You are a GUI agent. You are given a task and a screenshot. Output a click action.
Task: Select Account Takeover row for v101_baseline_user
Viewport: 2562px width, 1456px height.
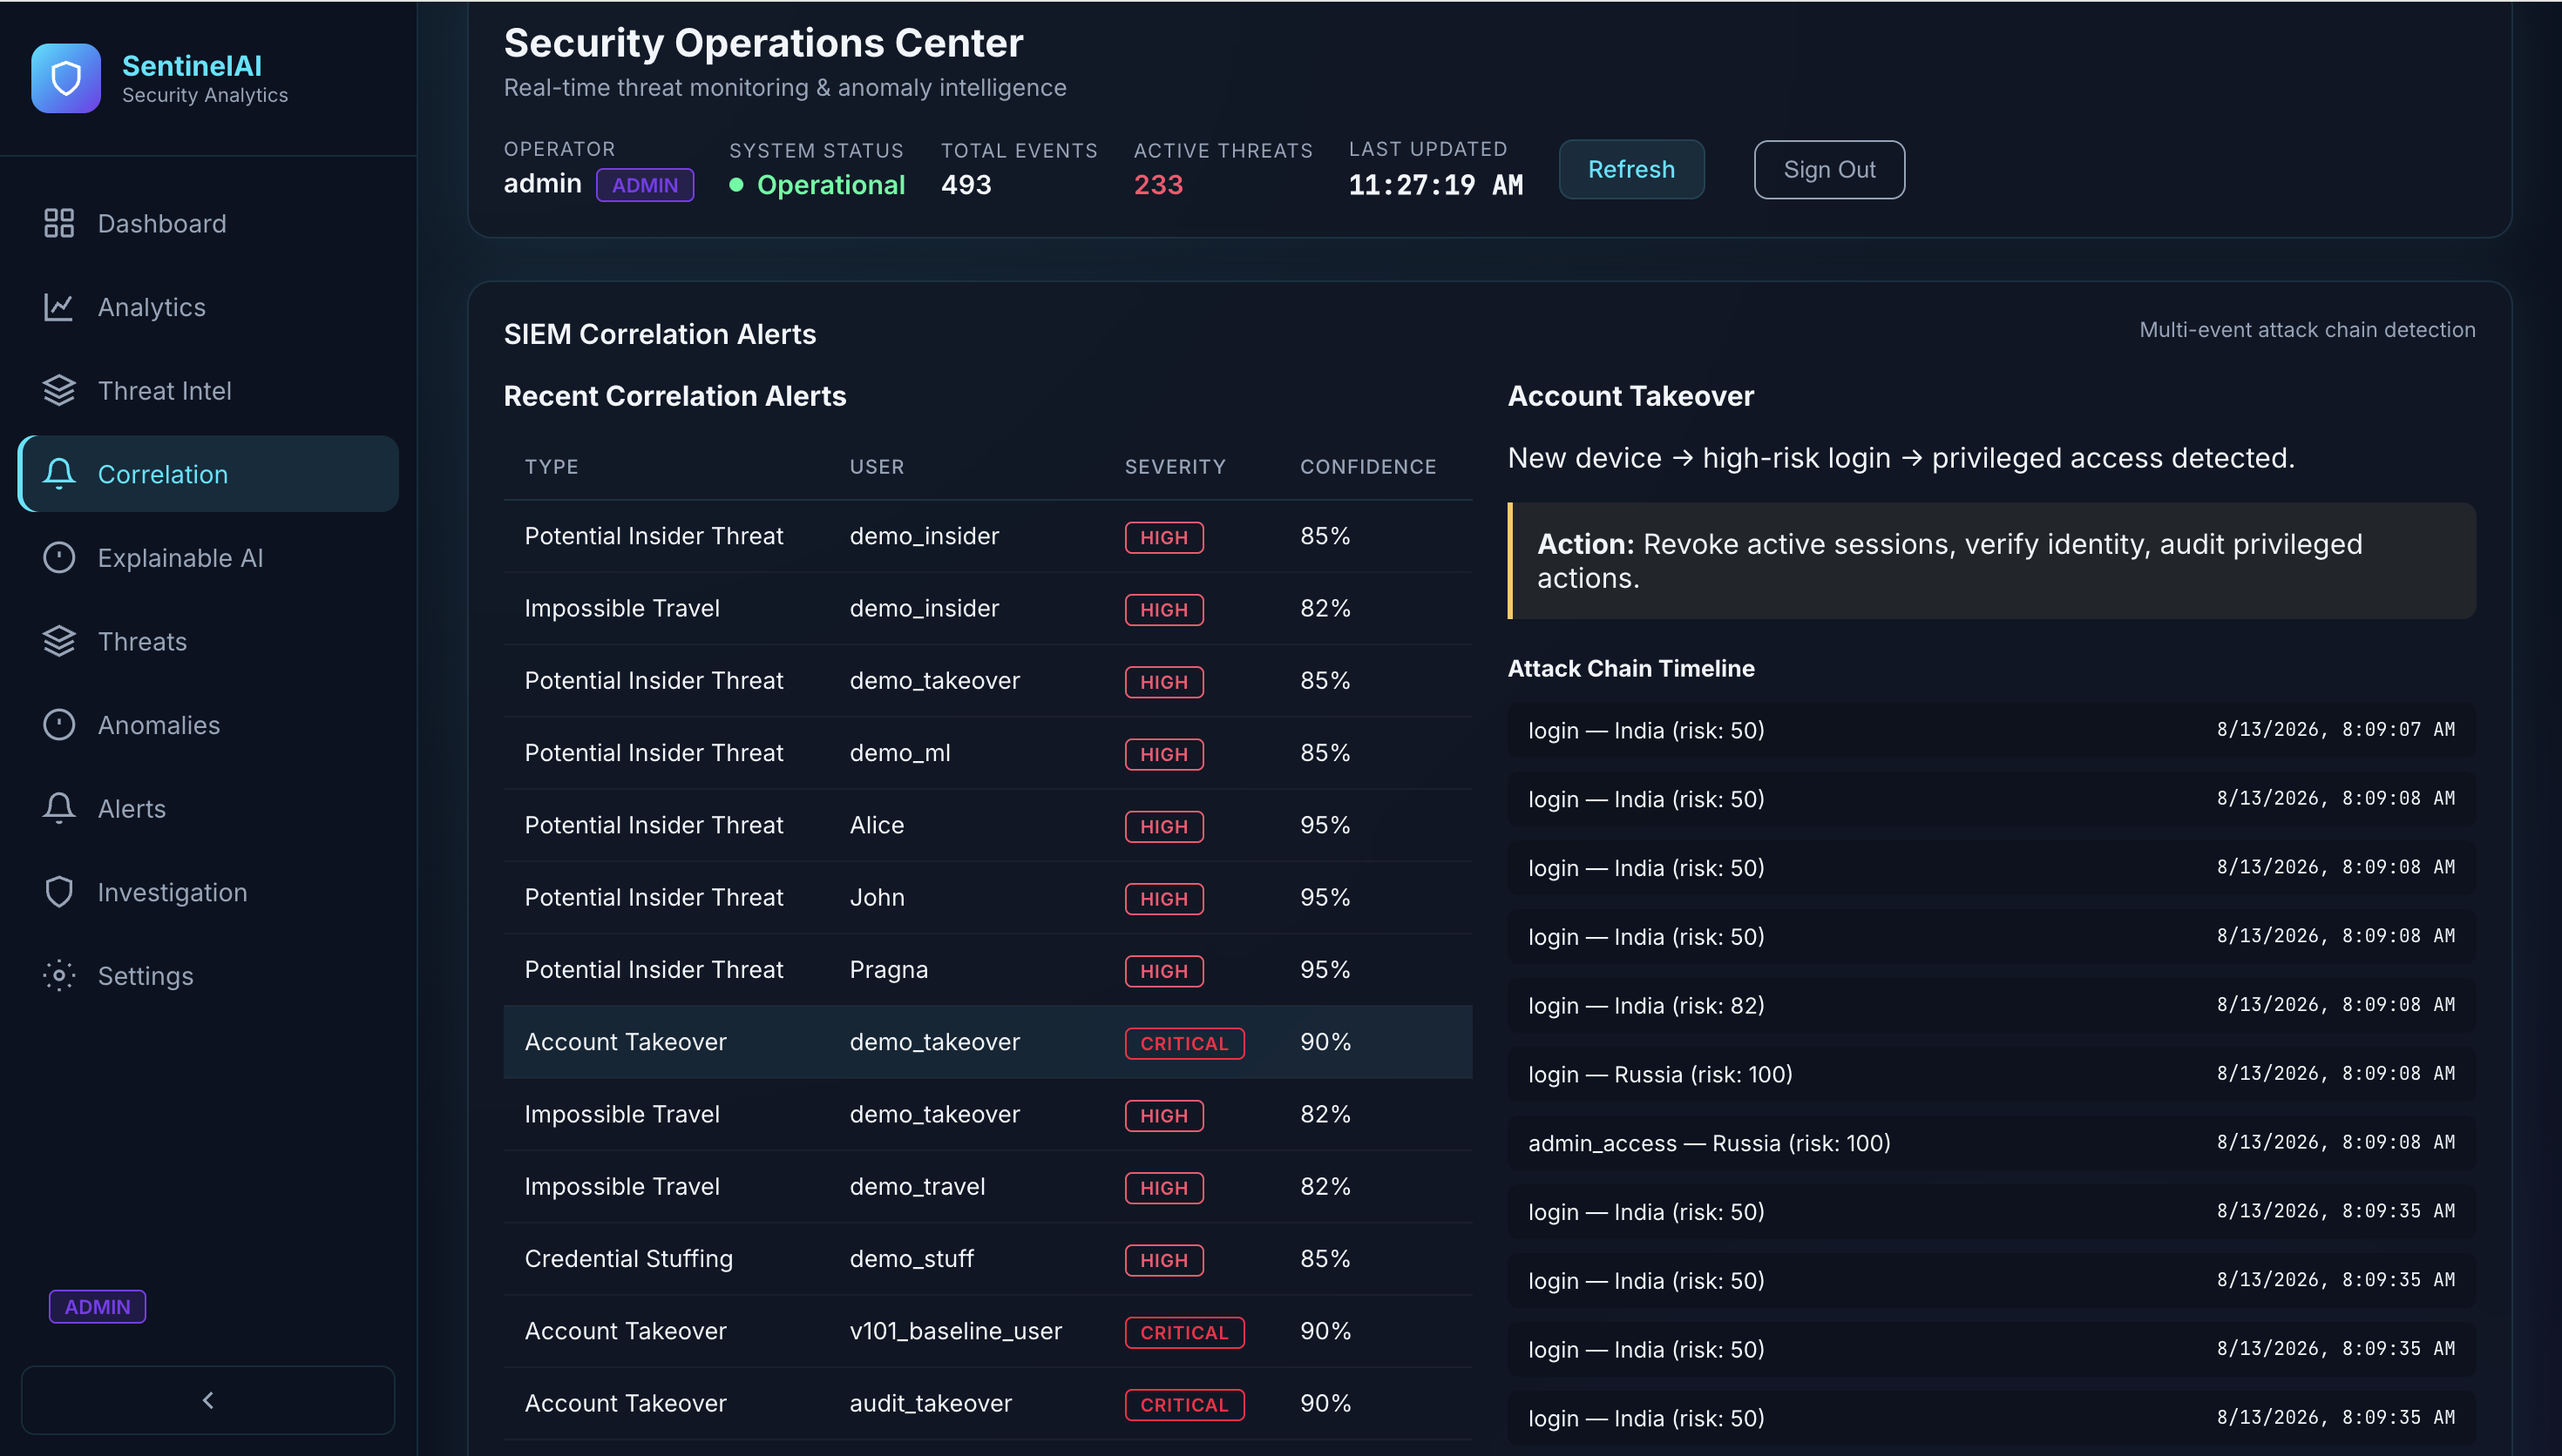tap(987, 1331)
